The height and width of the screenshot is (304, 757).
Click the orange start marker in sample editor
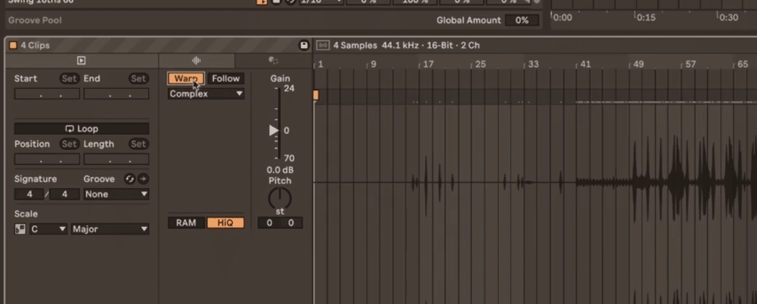pos(315,95)
